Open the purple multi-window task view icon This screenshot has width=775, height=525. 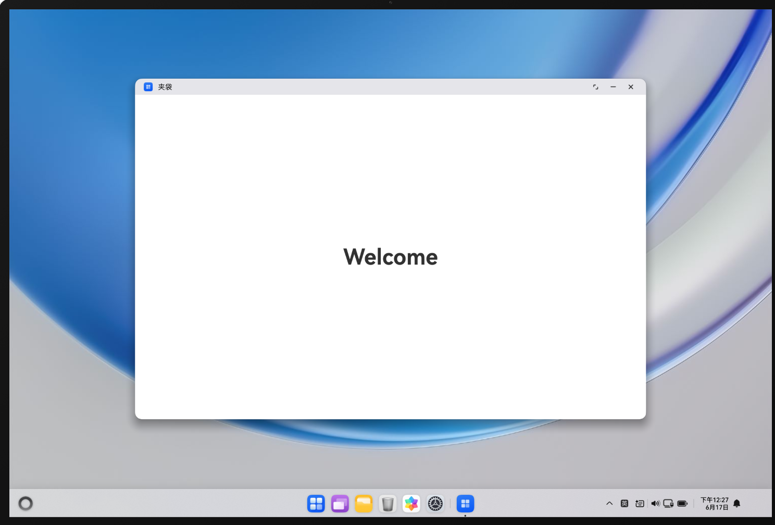tap(340, 504)
